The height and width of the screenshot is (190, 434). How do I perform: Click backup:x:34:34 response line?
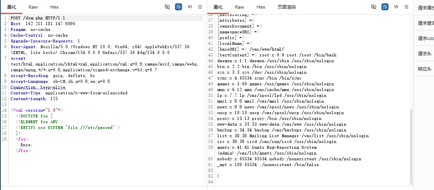(282, 130)
